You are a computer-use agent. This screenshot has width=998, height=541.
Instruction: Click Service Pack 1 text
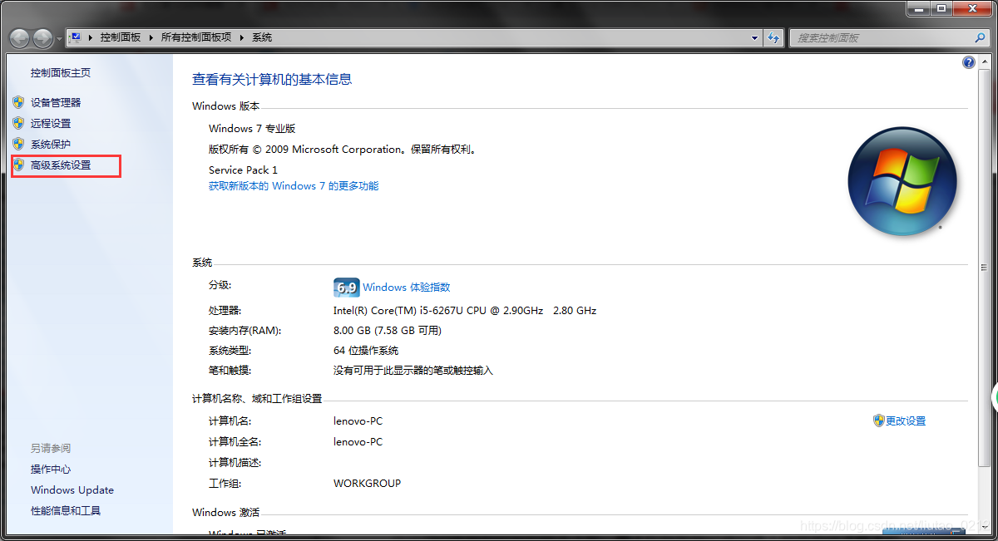243,170
